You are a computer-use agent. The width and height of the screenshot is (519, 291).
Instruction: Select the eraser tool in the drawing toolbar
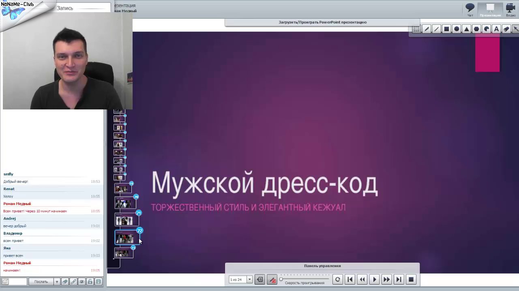coord(506,29)
